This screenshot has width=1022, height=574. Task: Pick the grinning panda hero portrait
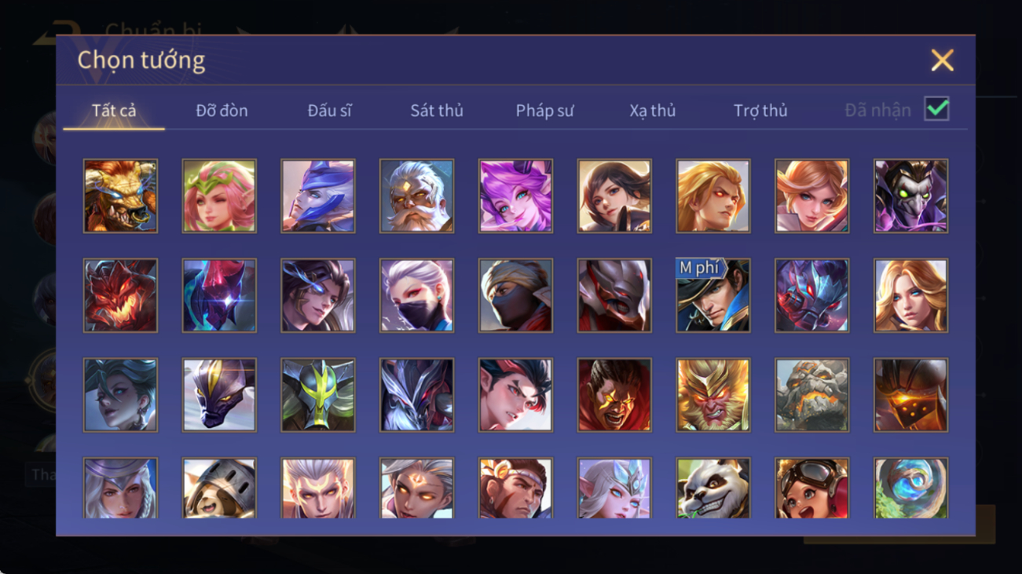[713, 488]
